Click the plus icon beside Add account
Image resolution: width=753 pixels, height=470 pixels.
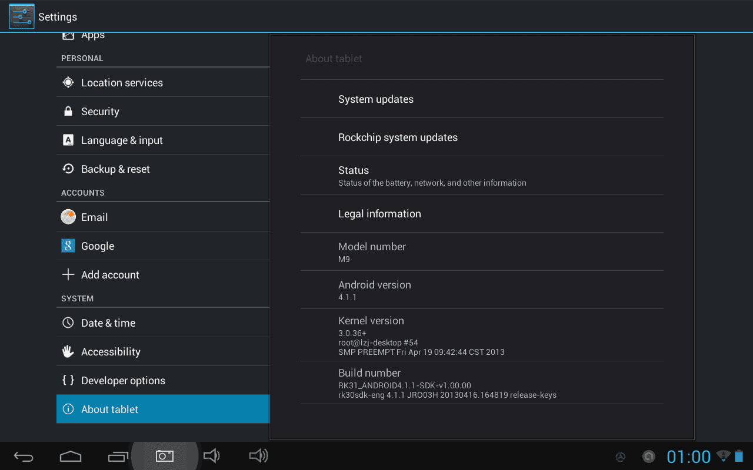click(x=68, y=274)
